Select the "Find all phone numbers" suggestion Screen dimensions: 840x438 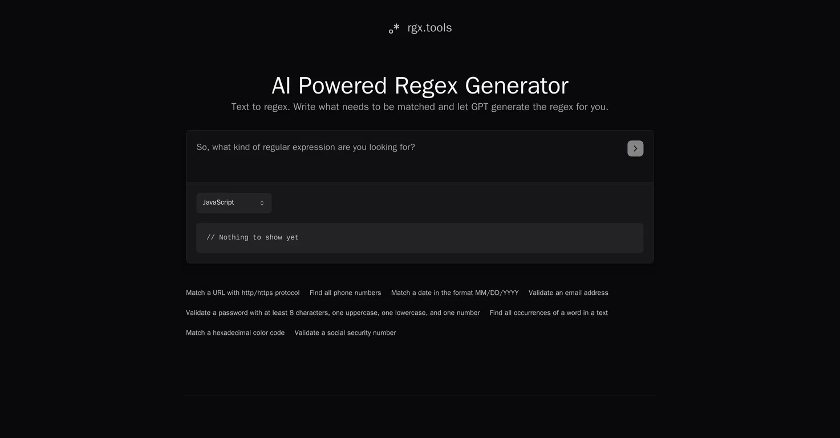coord(345,293)
